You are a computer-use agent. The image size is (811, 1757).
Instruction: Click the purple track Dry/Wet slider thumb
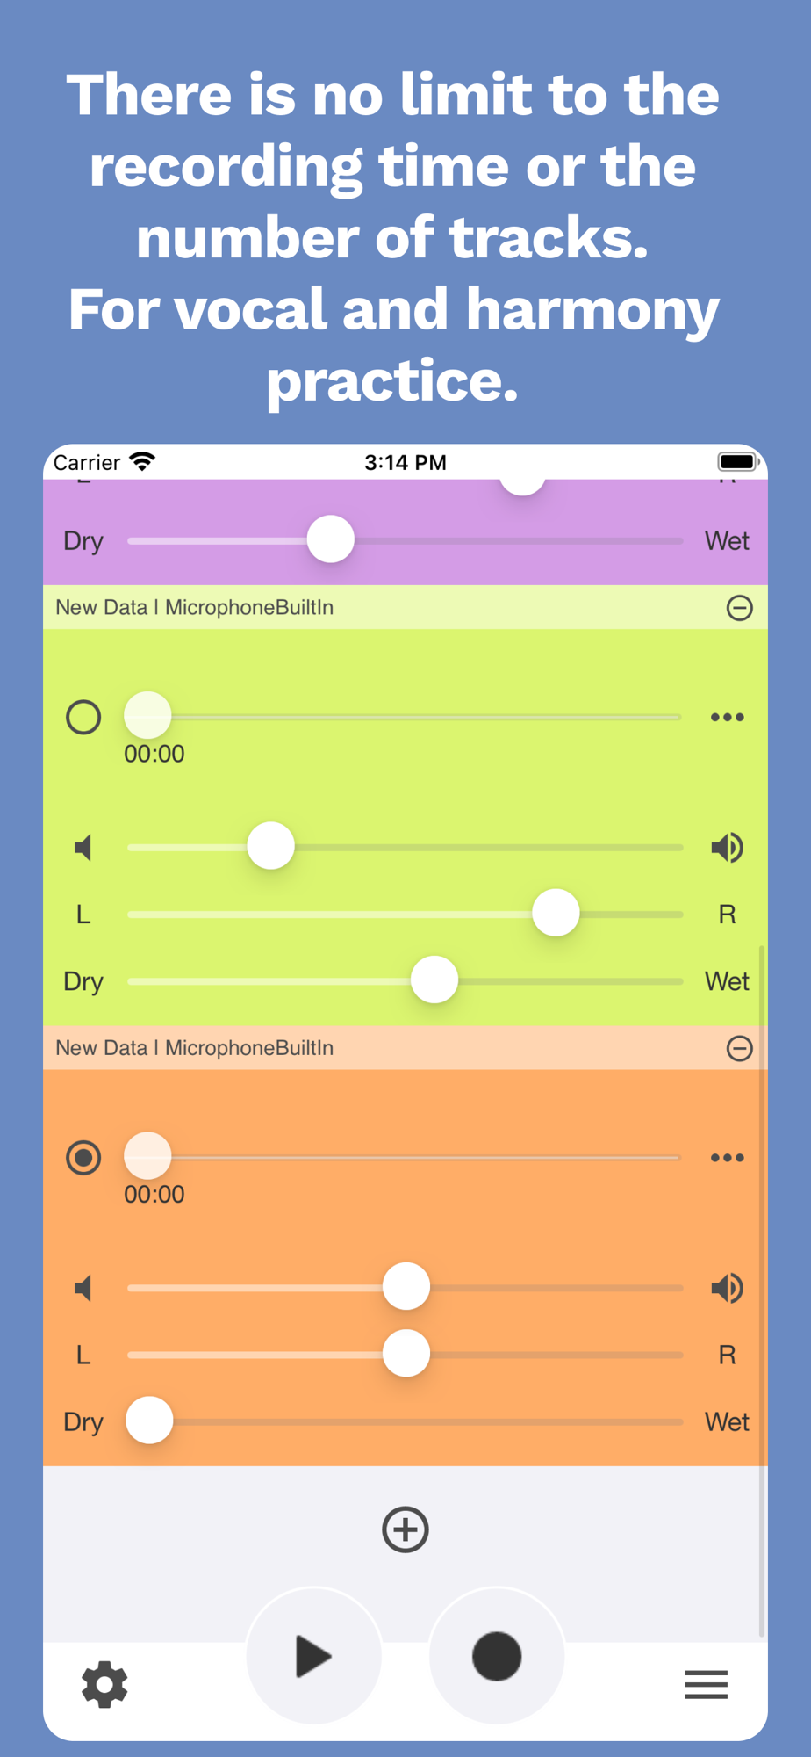click(331, 539)
